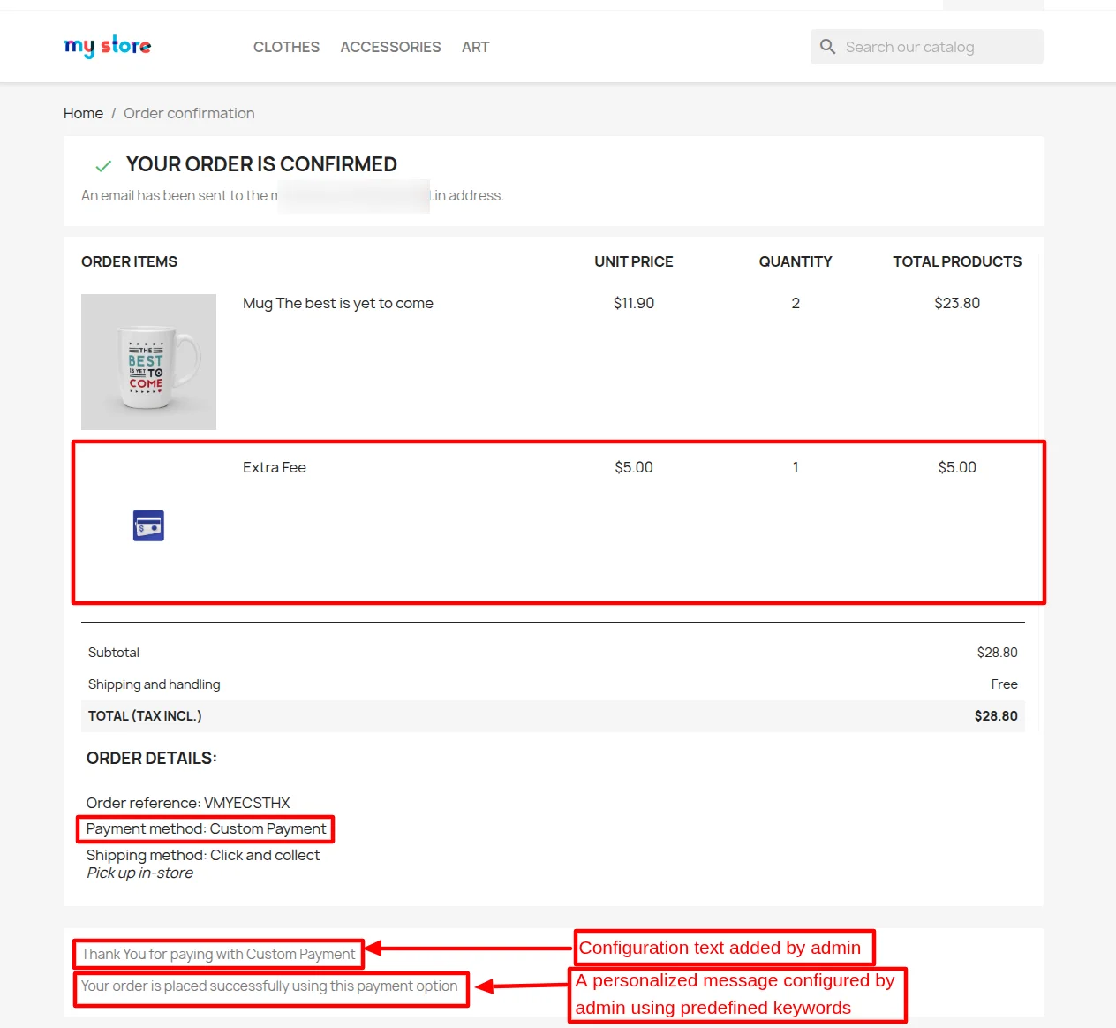Go to Home via breadcrumb
This screenshot has width=1116, height=1028.
click(83, 113)
